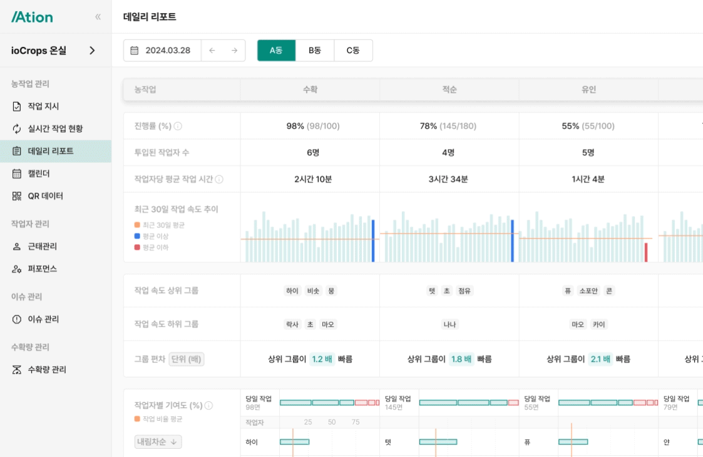Image resolution: width=703 pixels, height=457 pixels.
Task: Click the 1.8 배 value badge
Action: click(461, 359)
